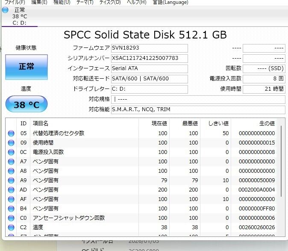Select the 使用時間 attribute row name

click(x=43, y=143)
